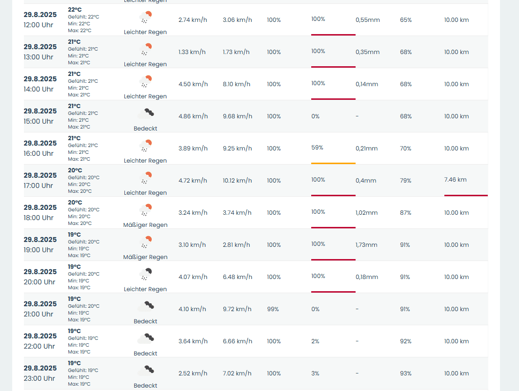Click wind gust value 3.06 km/h
Screen dimensions: 519x391
coord(238,20)
